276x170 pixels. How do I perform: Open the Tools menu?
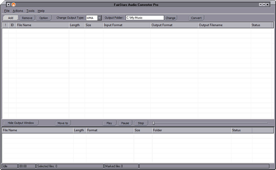pos(30,11)
